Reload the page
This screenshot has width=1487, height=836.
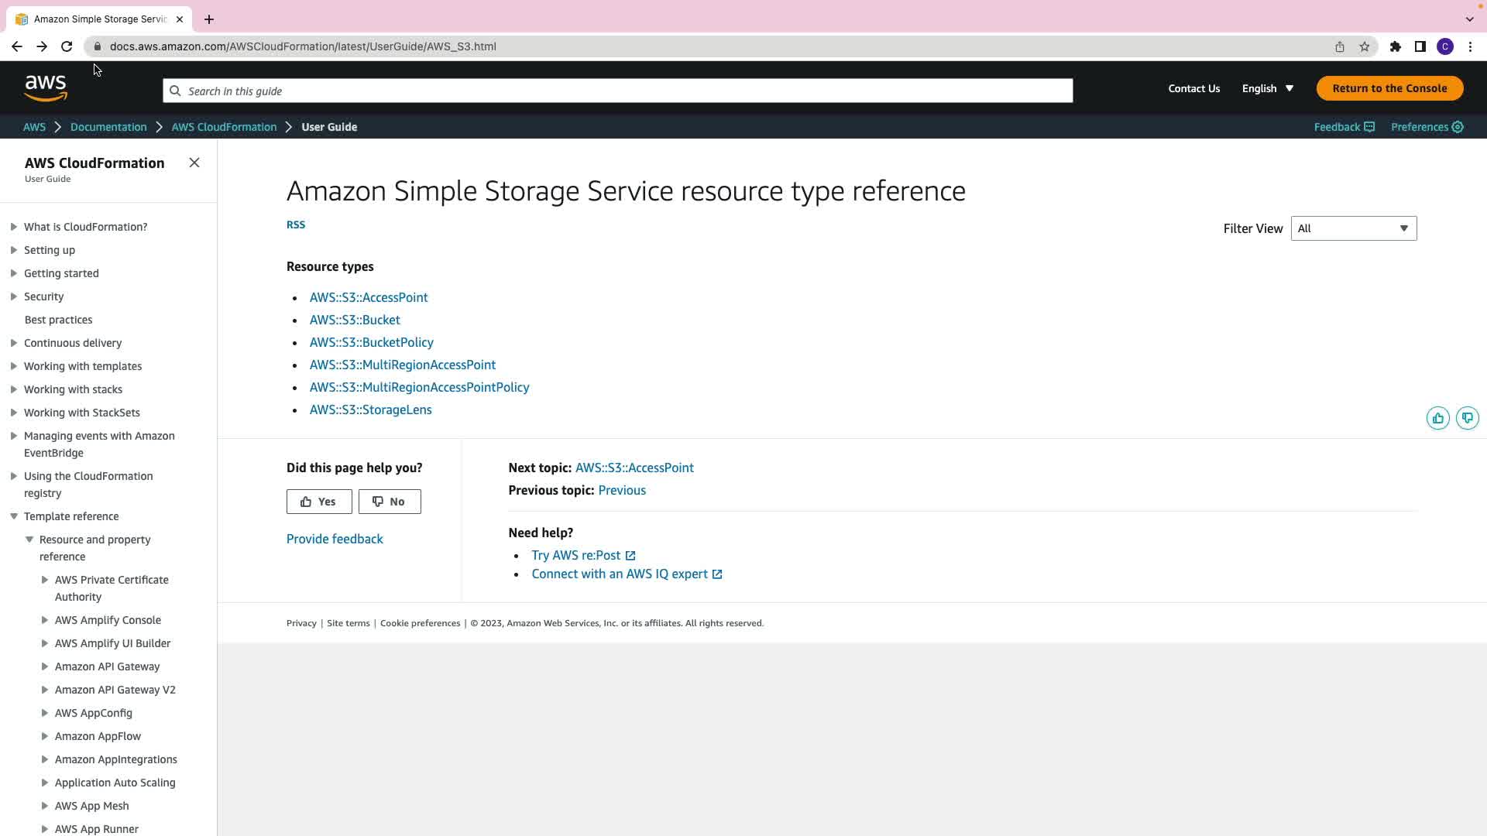67,46
